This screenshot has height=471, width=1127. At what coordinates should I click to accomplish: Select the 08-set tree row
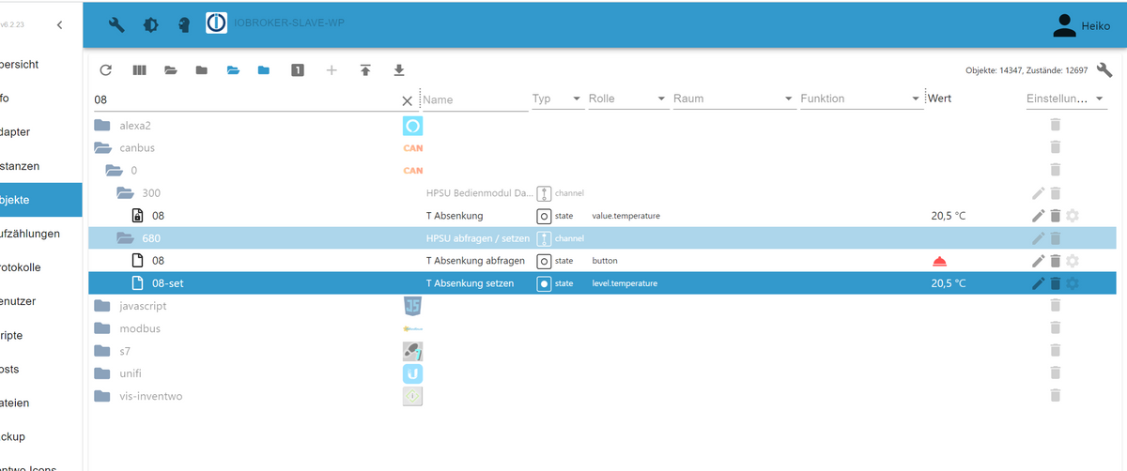(601, 283)
